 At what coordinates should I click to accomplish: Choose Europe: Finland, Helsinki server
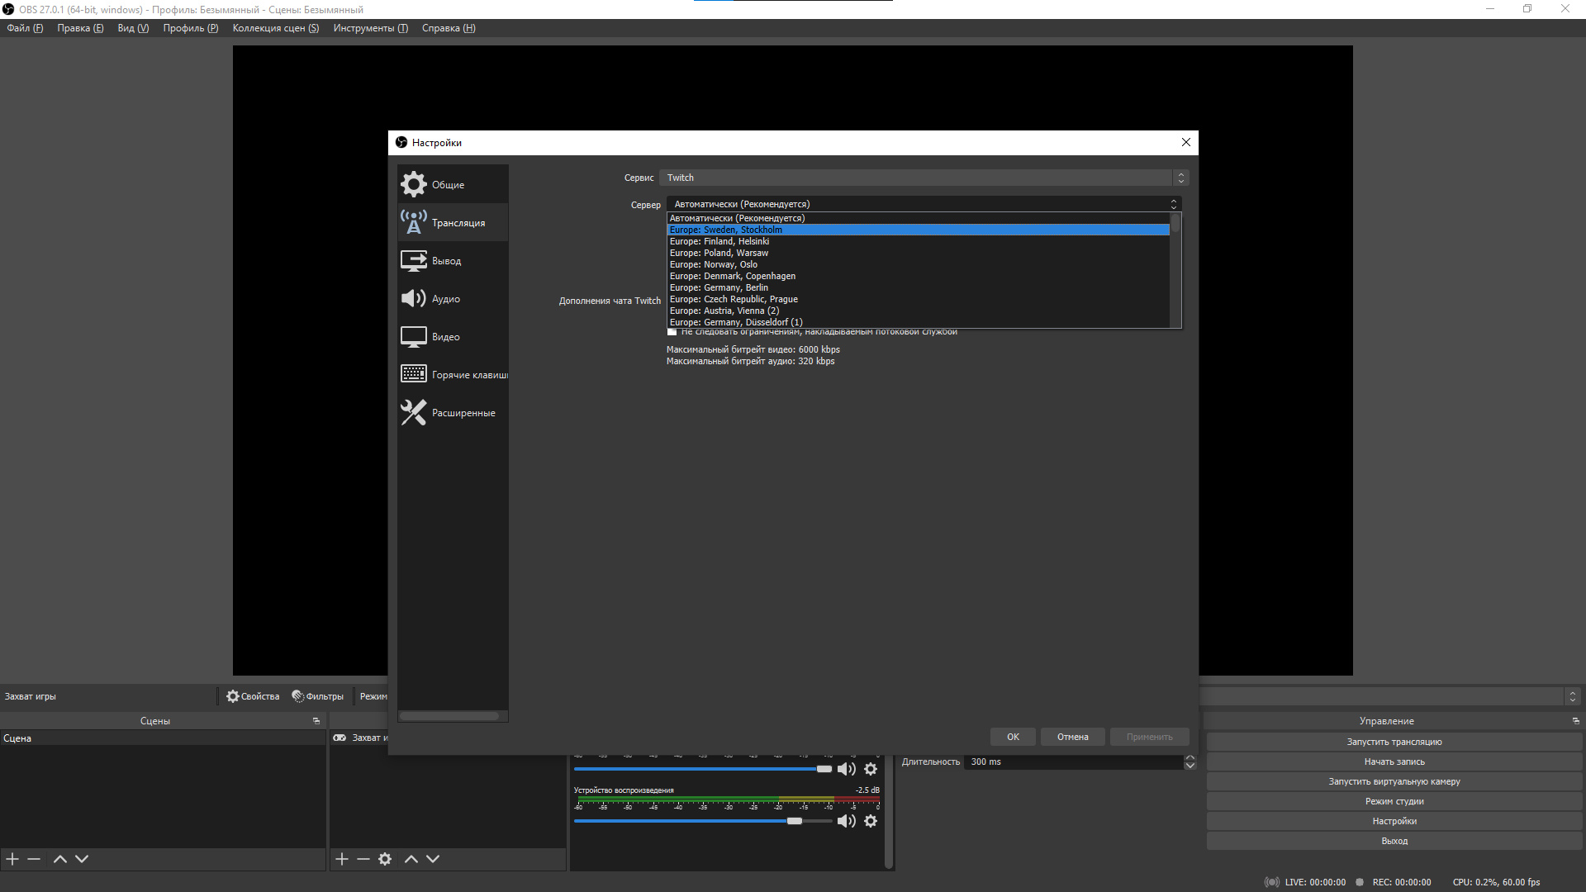tap(919, 241)
